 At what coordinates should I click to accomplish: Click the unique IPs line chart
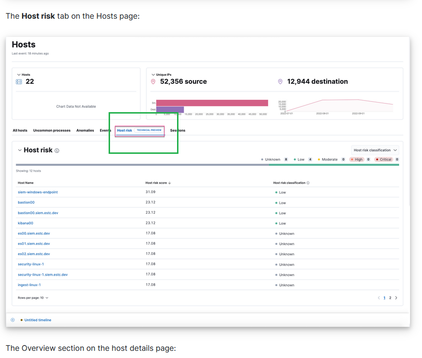click(x=339, y=105)
